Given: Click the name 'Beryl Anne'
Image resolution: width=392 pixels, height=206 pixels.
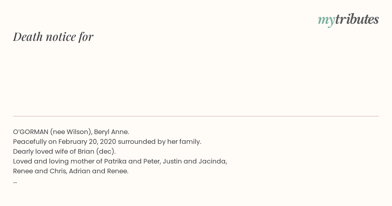Looking at the screenshot, I should pyautogui.click(x=111, y=132).
